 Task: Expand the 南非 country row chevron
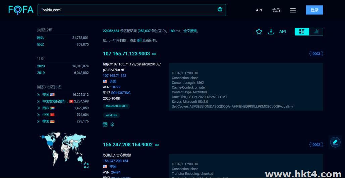click(x=39, y=108)
